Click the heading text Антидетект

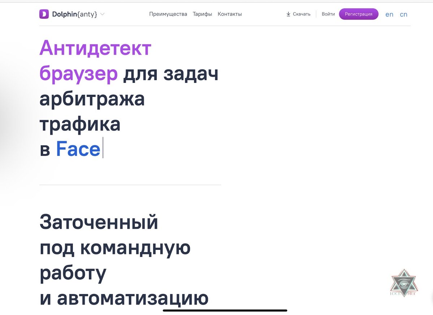[95, 48]
